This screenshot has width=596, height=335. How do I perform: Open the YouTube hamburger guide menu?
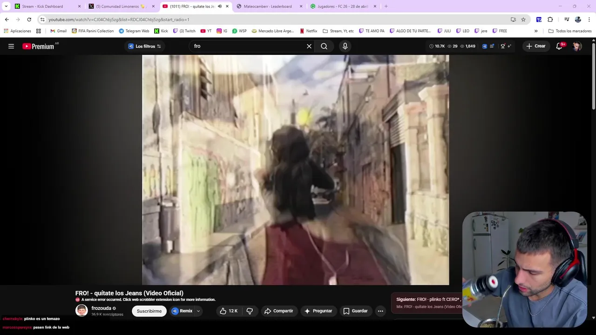pos(11,46)
